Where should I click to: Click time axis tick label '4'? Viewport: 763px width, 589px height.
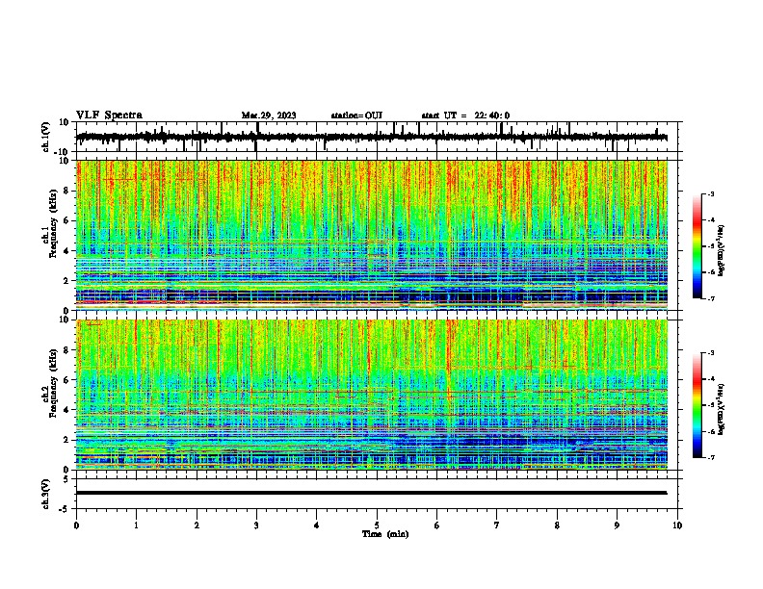click(317, 525)
